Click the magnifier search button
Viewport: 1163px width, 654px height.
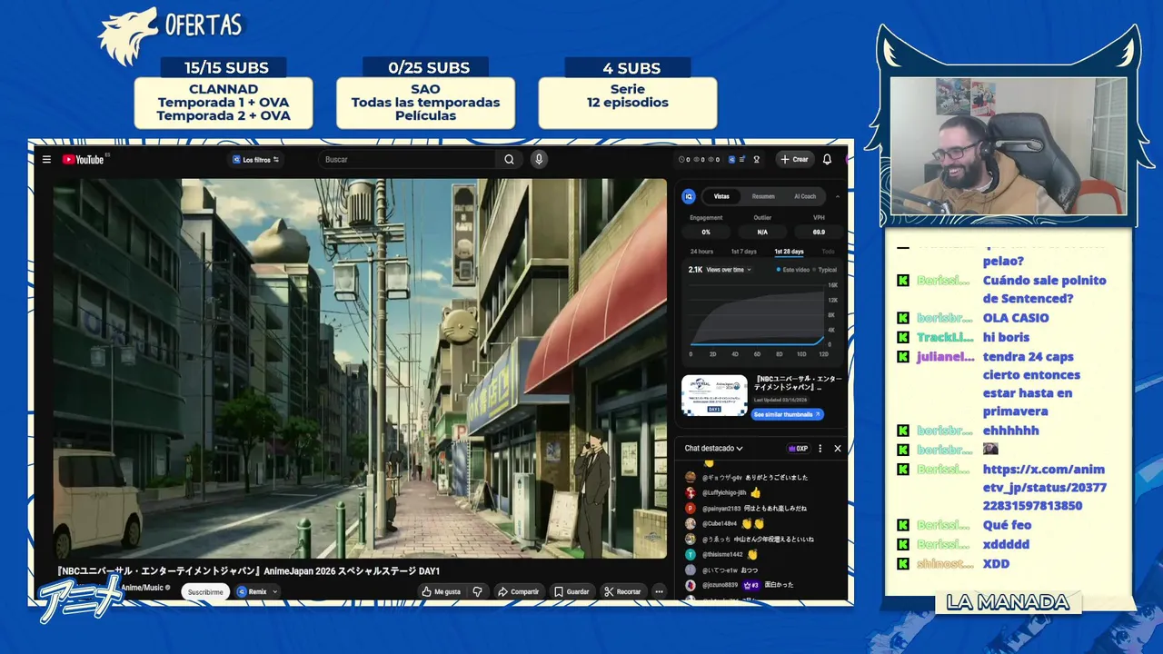[x=509, y=160]
